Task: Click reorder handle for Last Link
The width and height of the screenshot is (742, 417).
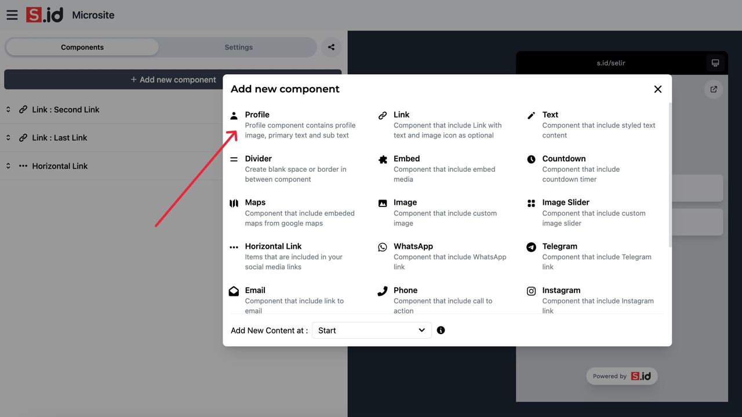Action: coord(8,137)
